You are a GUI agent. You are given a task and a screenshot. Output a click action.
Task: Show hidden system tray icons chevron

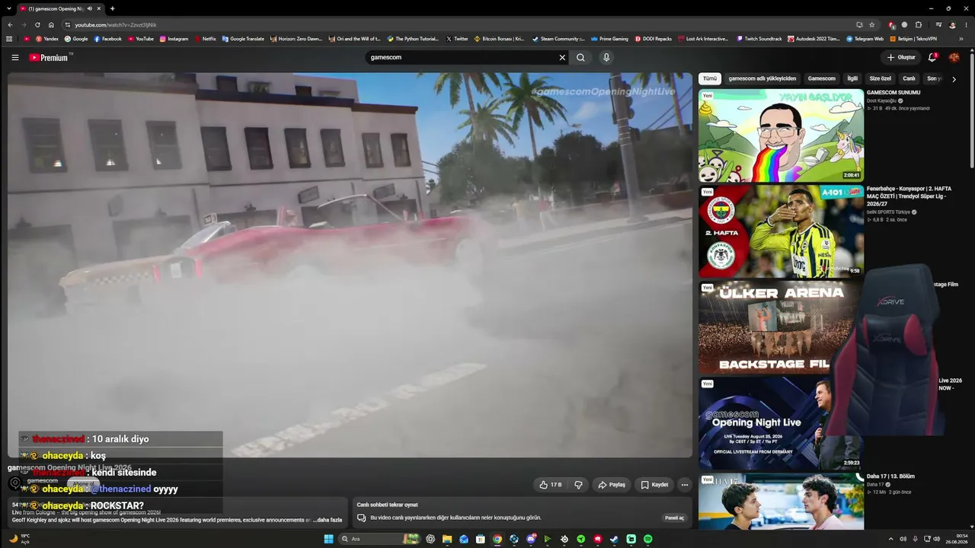(891, 539)
